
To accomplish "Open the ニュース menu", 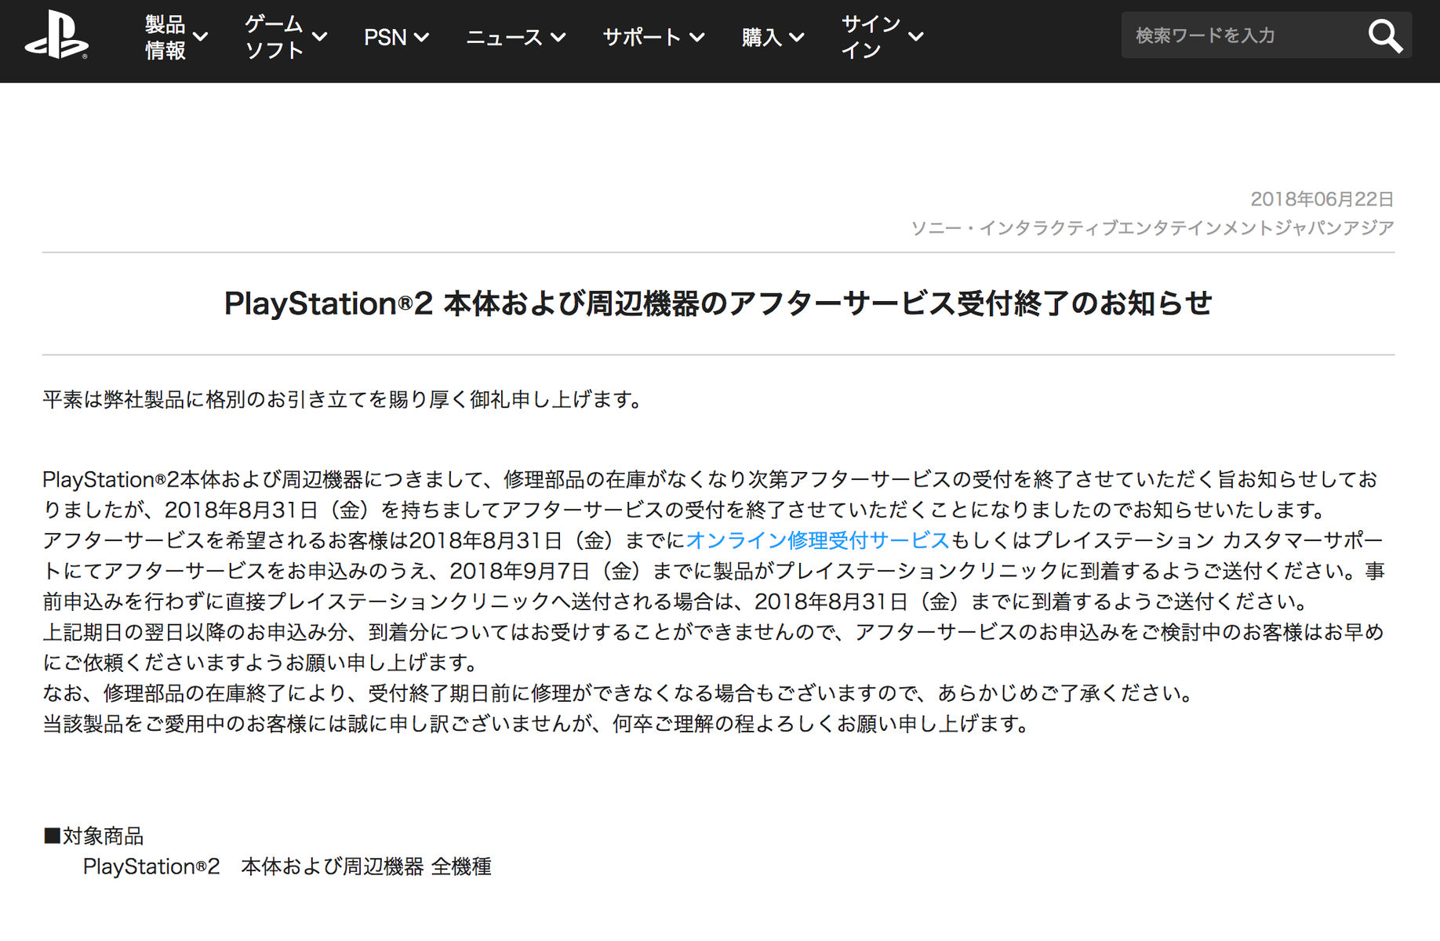I will click(x=515, y=37).
